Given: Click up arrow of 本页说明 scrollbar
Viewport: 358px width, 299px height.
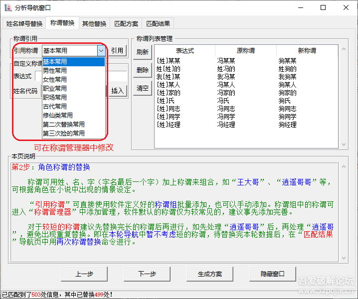Looking at the screenshot, I should [344, 166].
